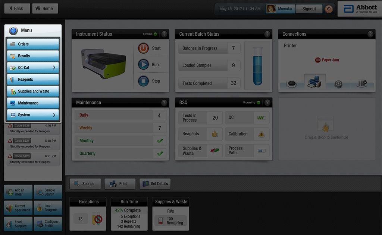Click the Get Details button
The width and height of the screenshot is (382, 235).
[x=155, y=184]
